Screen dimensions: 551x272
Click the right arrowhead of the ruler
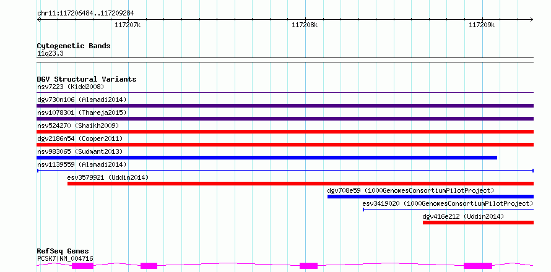(x=532, y=19)
